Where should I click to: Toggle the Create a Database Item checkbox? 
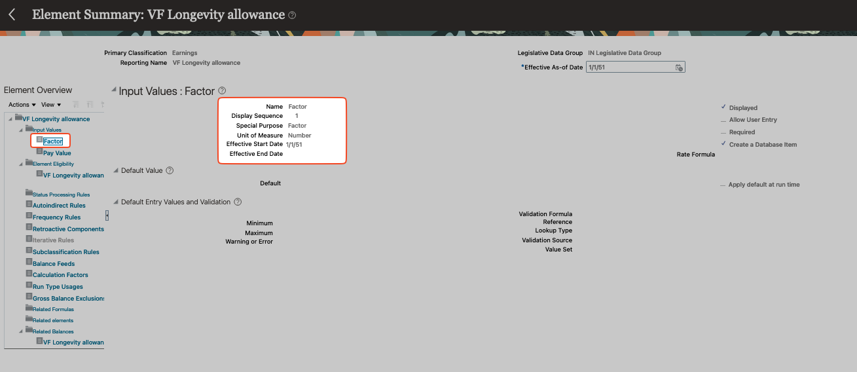pyautogui.click(x=723, y=144)
